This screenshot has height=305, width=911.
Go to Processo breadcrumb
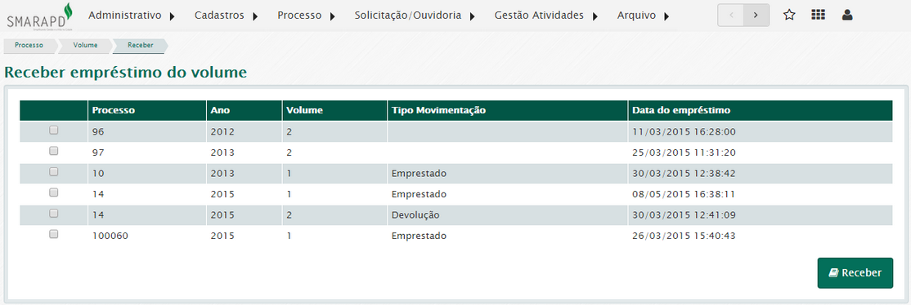[29, 45]
